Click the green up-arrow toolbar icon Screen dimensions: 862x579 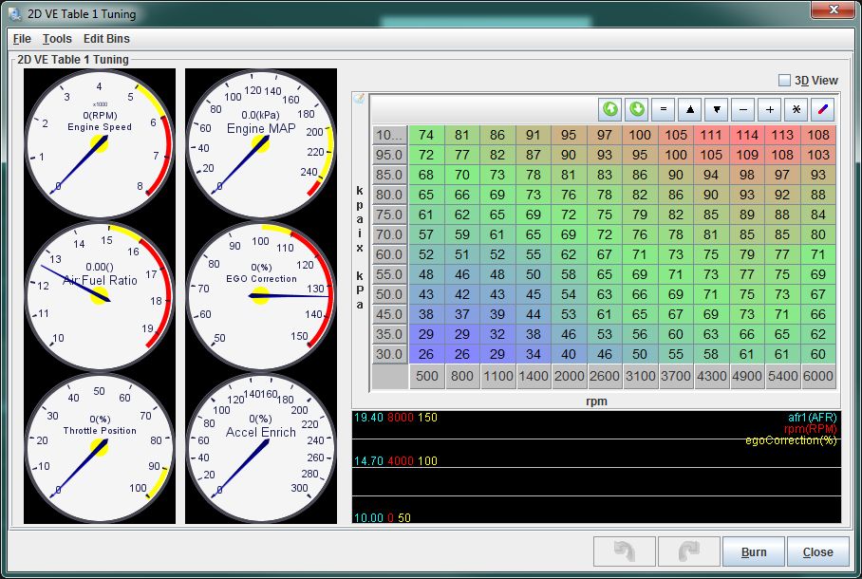610,109
